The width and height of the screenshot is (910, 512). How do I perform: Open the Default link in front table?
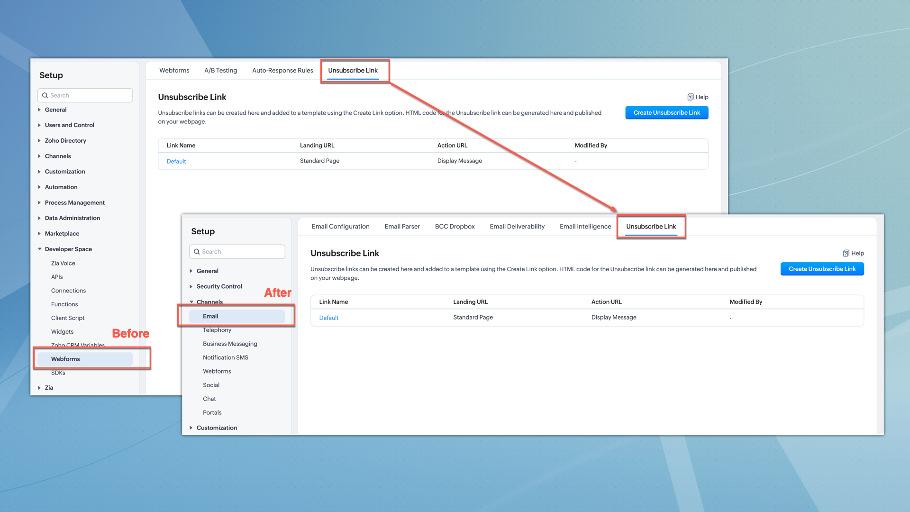328,318
